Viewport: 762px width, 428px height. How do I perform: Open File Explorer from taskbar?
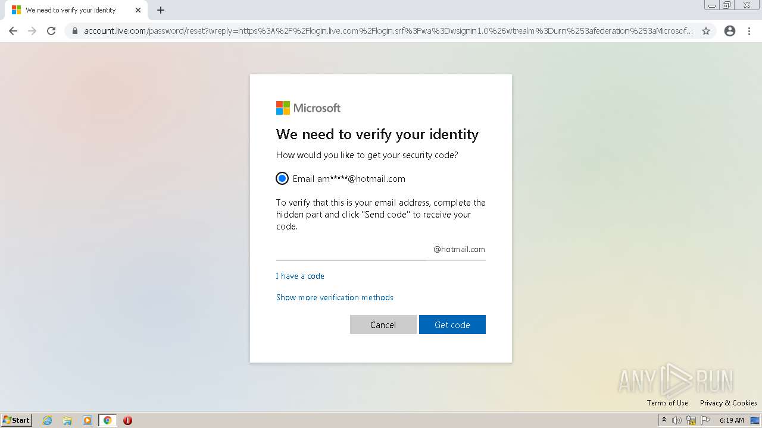[x=67, y=420]
